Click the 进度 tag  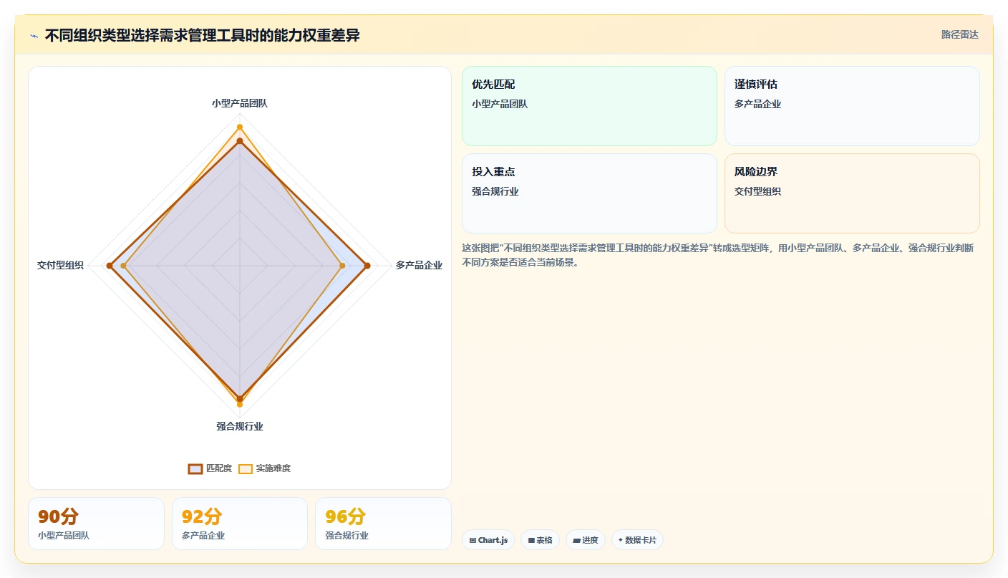coord(586,540)
